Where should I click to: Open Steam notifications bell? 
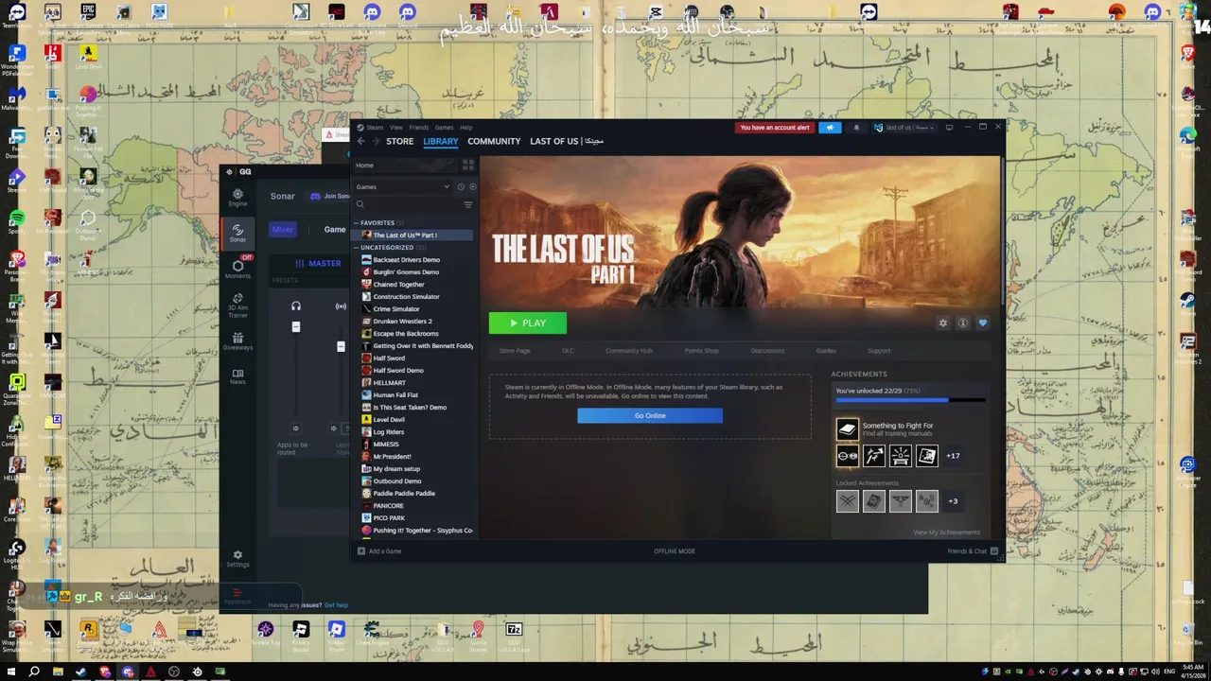856,128
